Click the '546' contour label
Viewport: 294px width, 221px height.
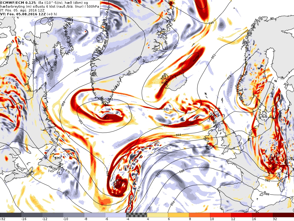coord(211,23)
